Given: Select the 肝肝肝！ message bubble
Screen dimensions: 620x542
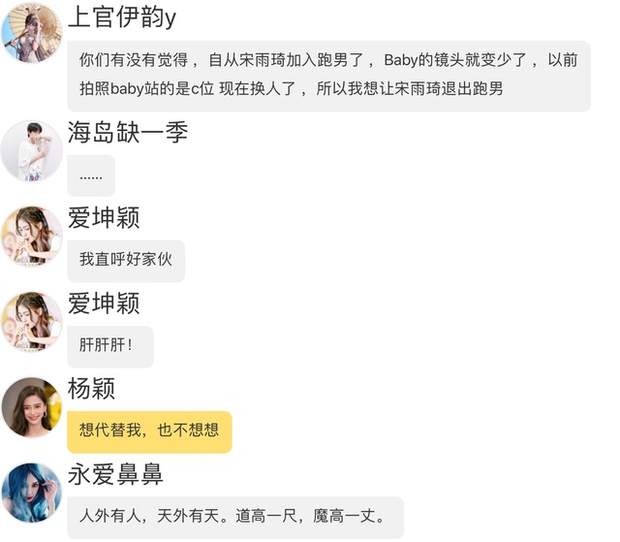Looking at the screenshot, I should [109, 346].
